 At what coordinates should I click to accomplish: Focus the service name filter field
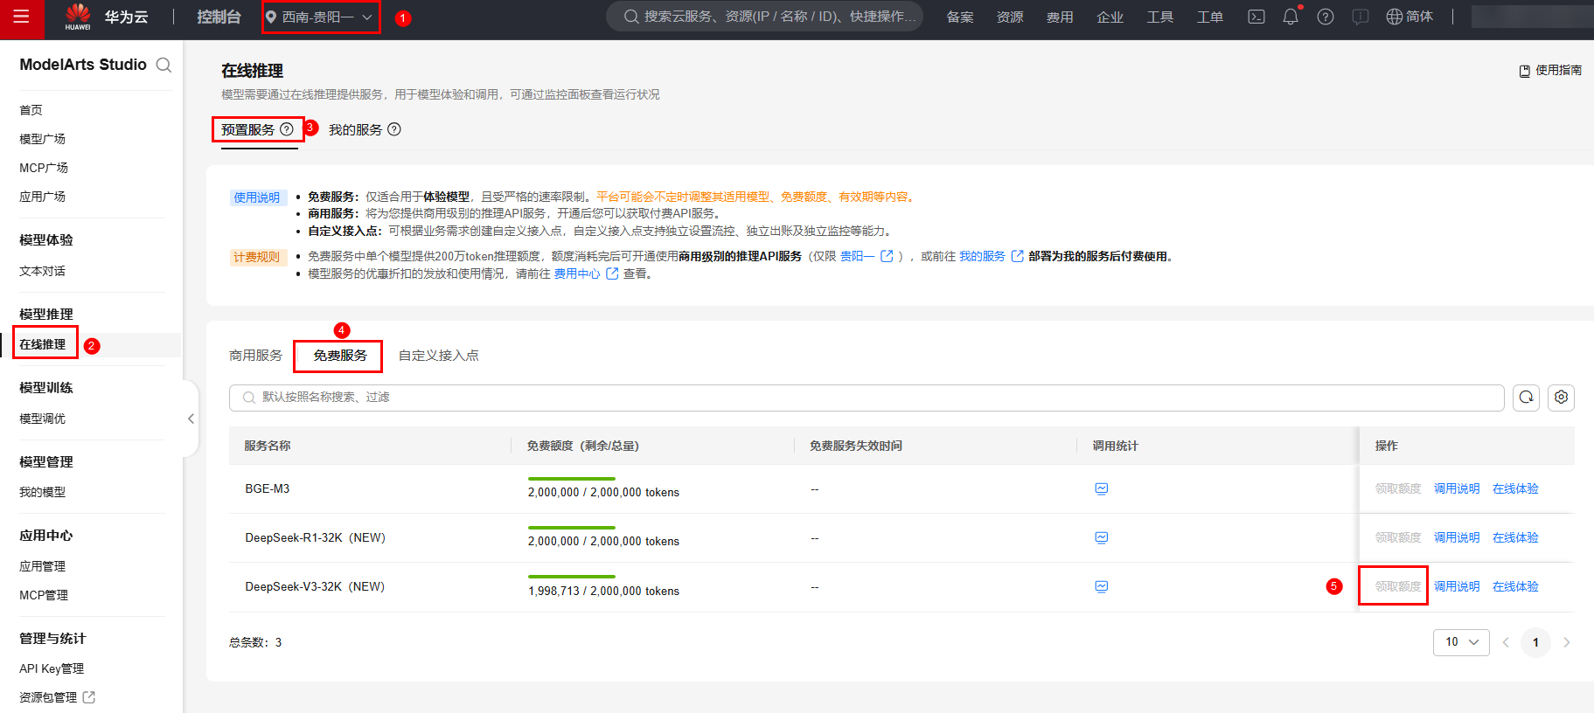pyautogui.click(x=867, y=398)
